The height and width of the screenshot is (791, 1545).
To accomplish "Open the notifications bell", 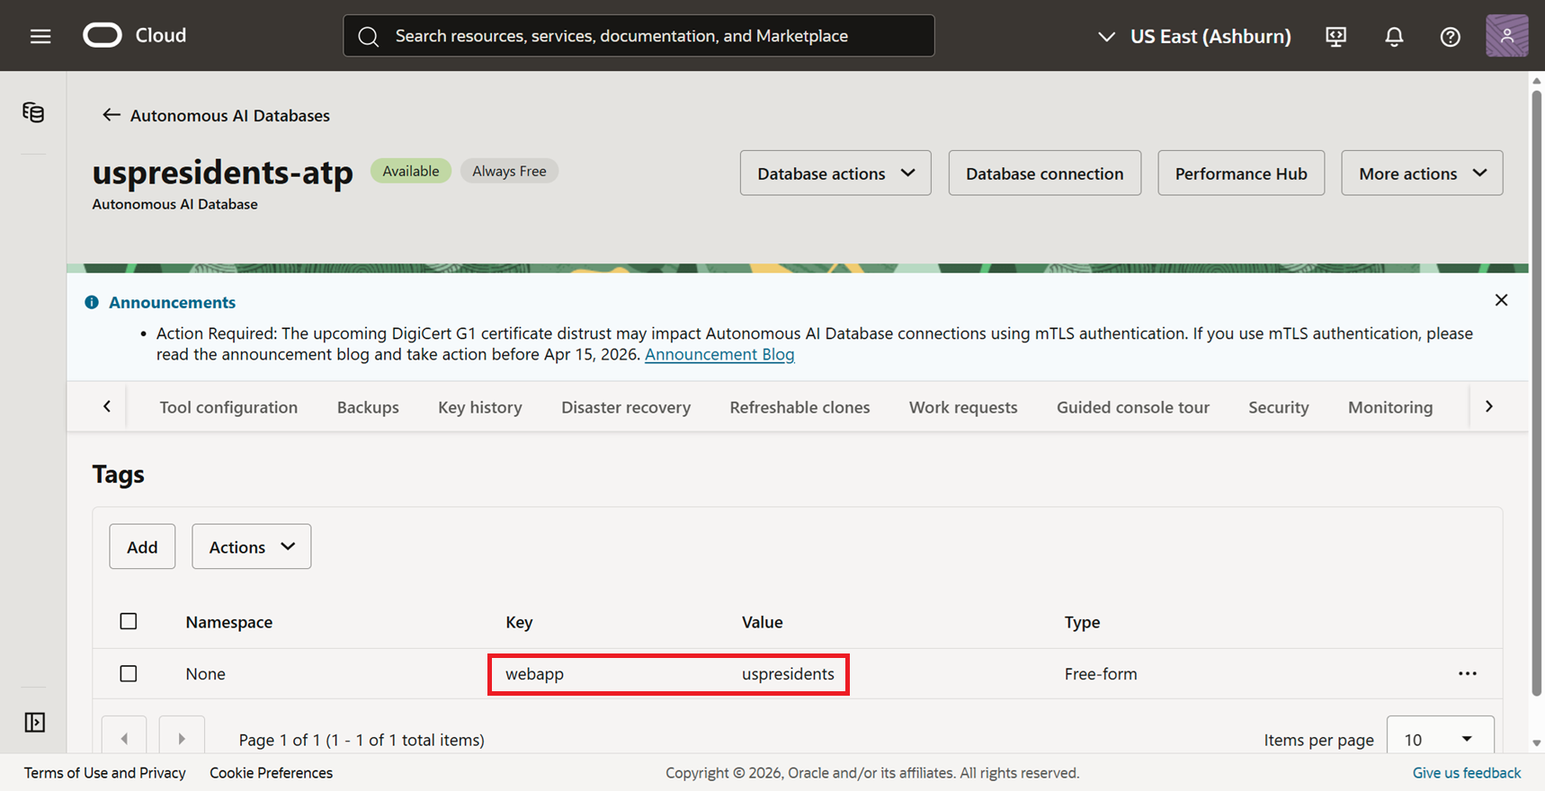I will point(1394,36).
